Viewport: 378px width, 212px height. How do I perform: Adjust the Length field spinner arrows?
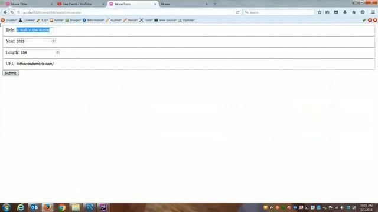tap(58, 52)
